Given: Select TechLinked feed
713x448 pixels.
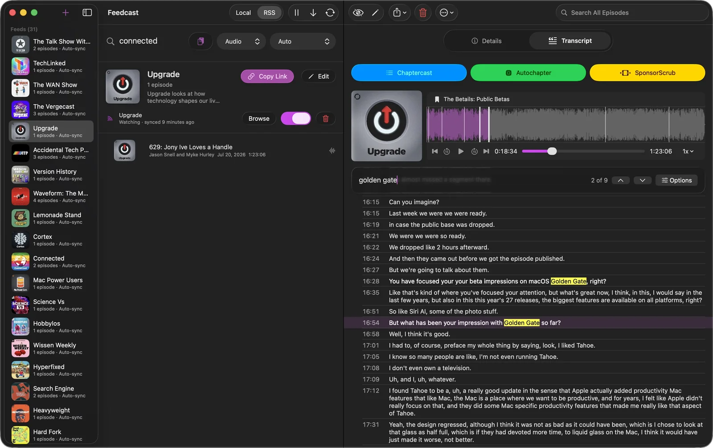Looking at the screenshot, I should (x=51, y=66).
